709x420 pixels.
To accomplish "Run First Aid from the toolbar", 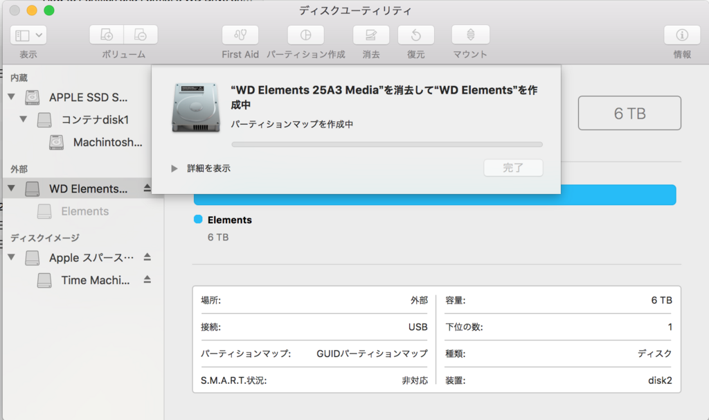I will click(x=240, y=35).
